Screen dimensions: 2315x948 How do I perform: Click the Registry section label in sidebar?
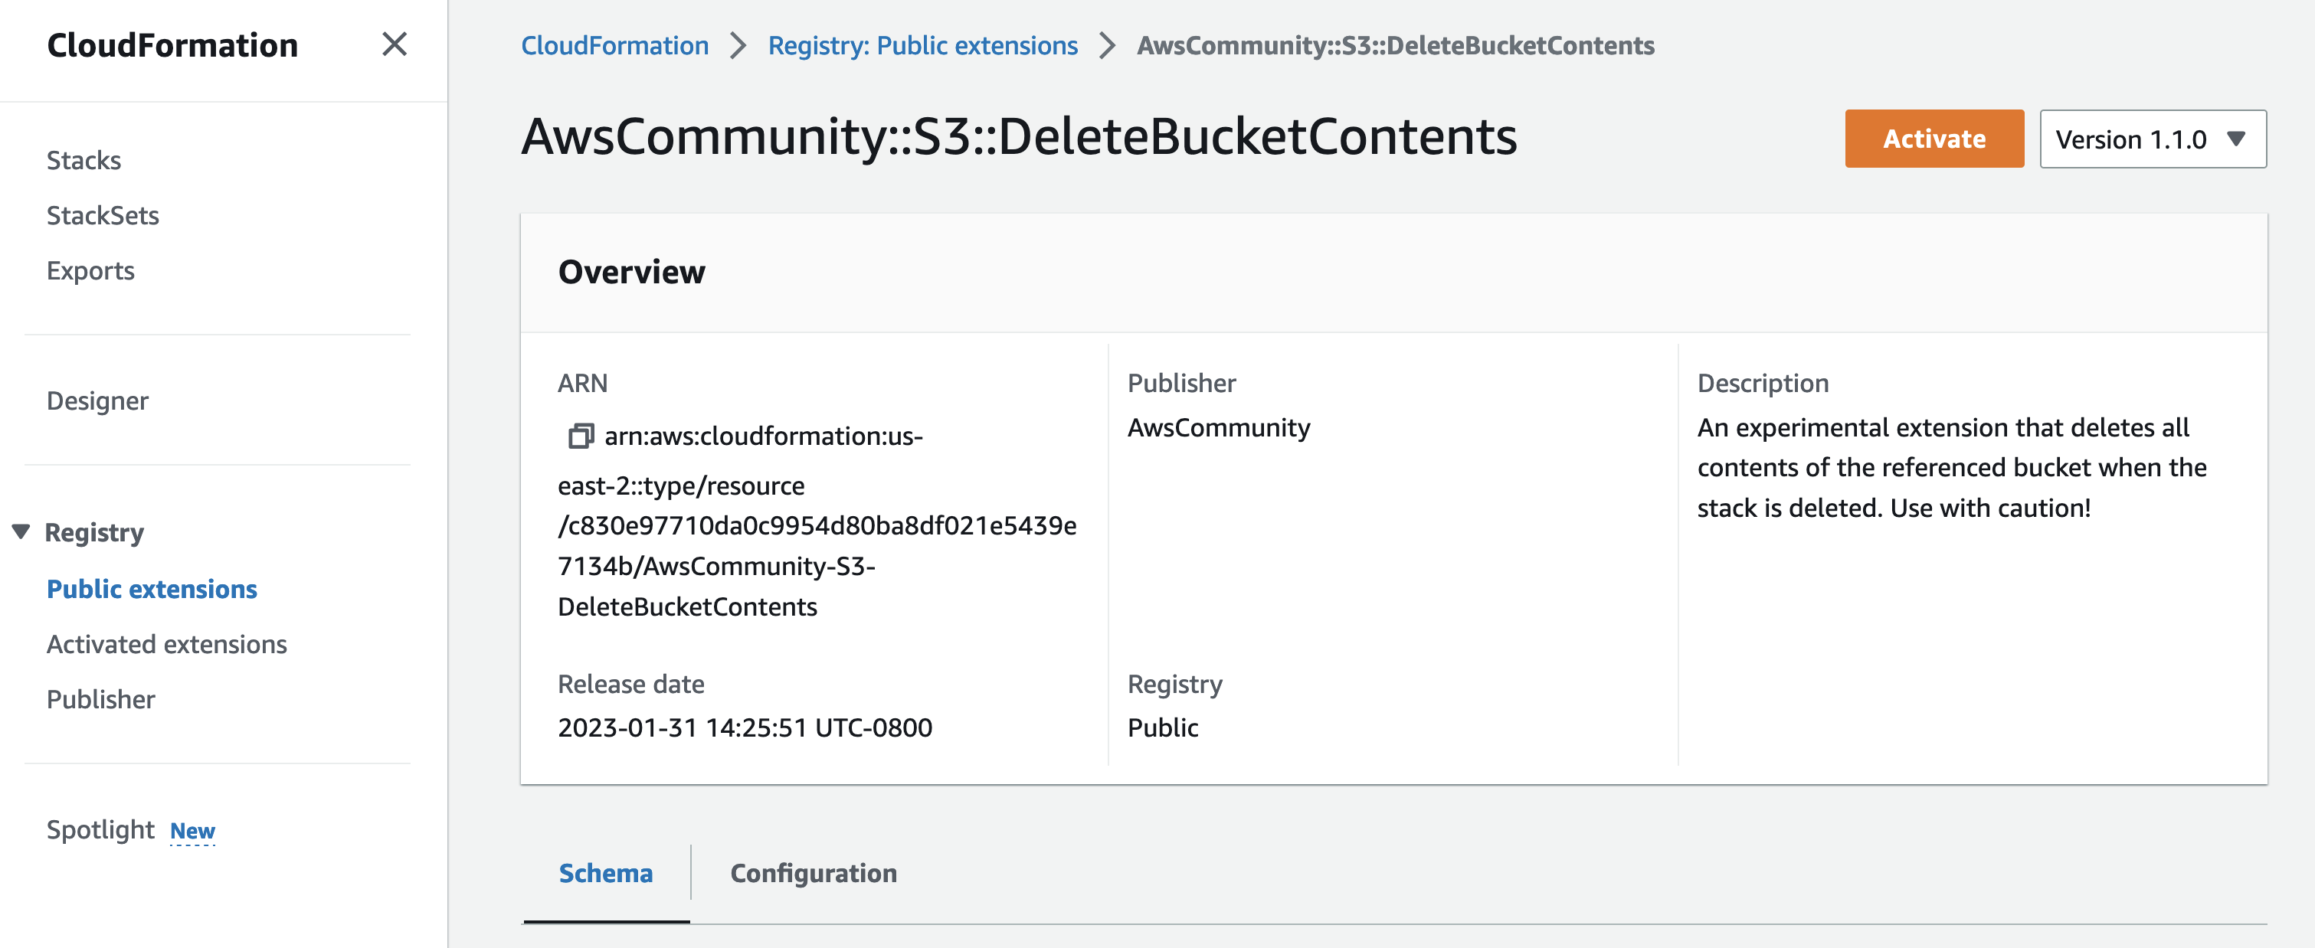coord(94,532)
